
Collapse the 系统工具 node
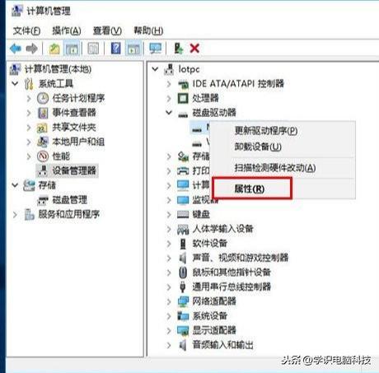click(15, 83)
